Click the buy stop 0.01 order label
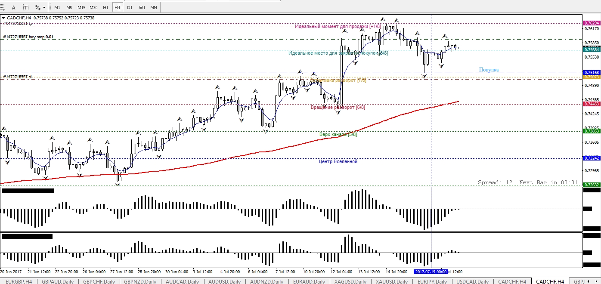Image resolution: width=601 pixels, height=284 pixels. tap(28, 37)
